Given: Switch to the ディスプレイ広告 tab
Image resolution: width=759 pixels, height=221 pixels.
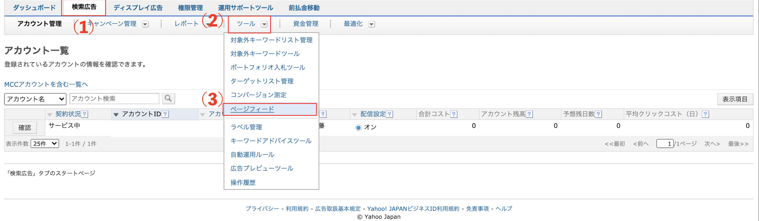Looking at the screenshot, I should point(138,8).
